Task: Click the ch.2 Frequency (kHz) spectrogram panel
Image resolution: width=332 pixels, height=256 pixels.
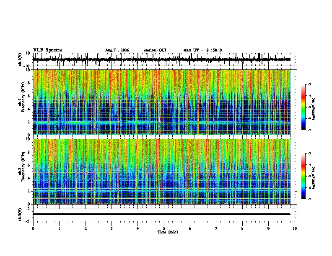Action: [x=161, y=172]
